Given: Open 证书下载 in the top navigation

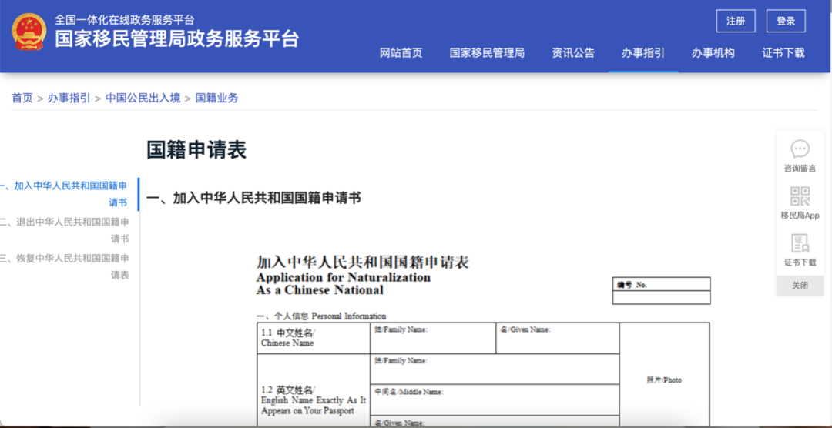Looking at the screenshot, I should tap(783, 53).
